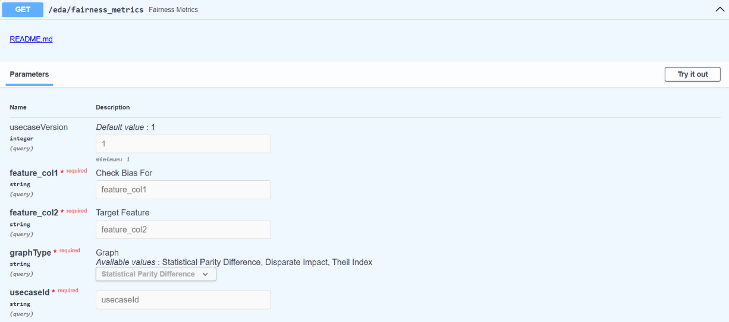Click the usecaseVersion parameter name
This screenshot has height=322, width=729.
click(39, 127)
